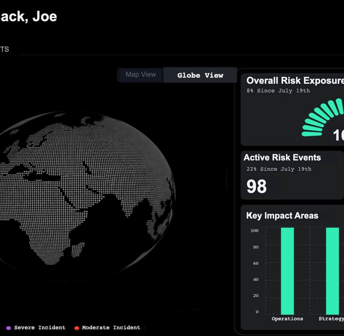Open the Overall Risk Exposure card heading
344x336 pixels.
(295, 81)
